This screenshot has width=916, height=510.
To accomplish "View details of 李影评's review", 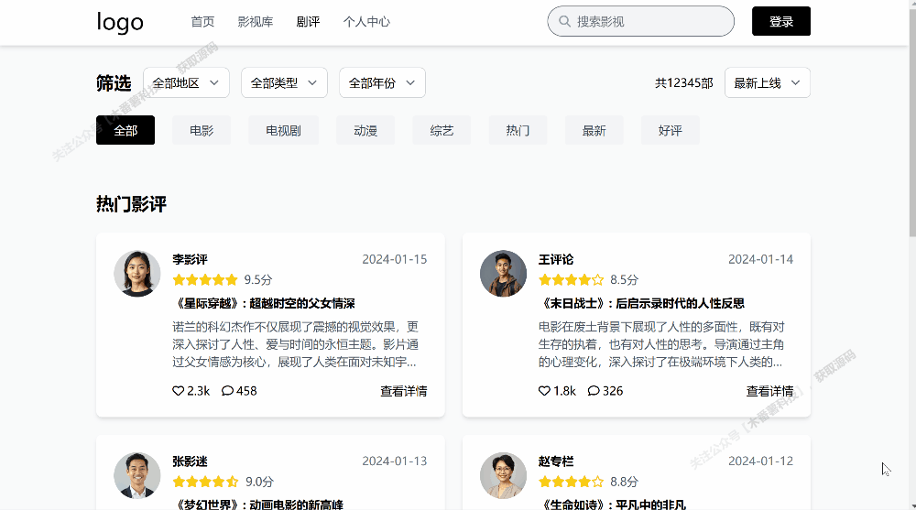I will pyautogui.click(x=404, y=391).
